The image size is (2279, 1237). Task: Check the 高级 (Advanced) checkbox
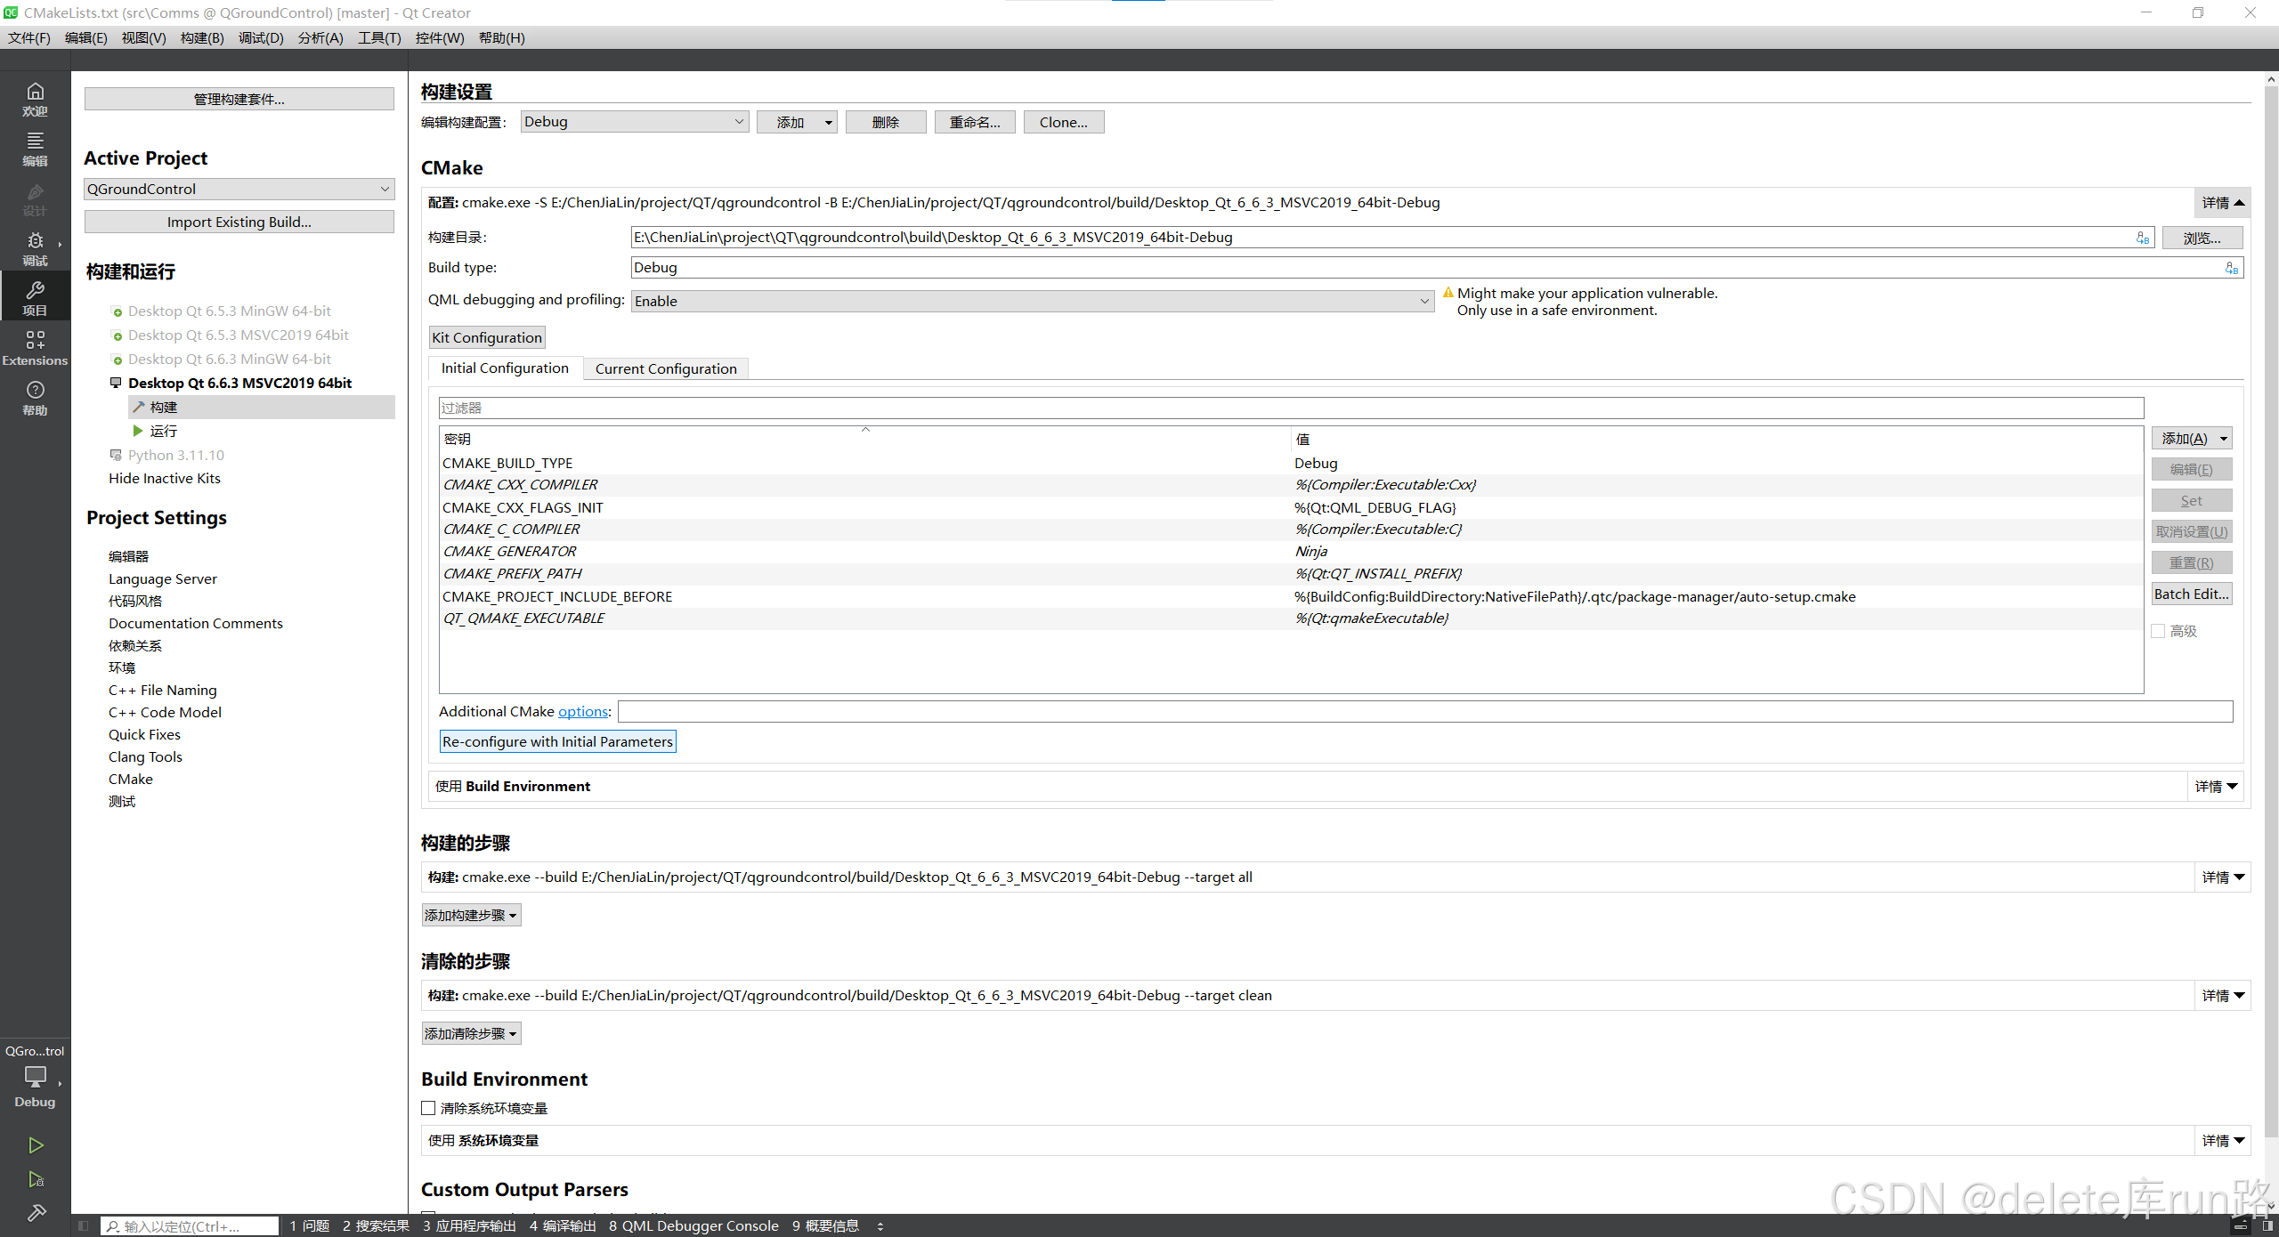[2159, 631]
